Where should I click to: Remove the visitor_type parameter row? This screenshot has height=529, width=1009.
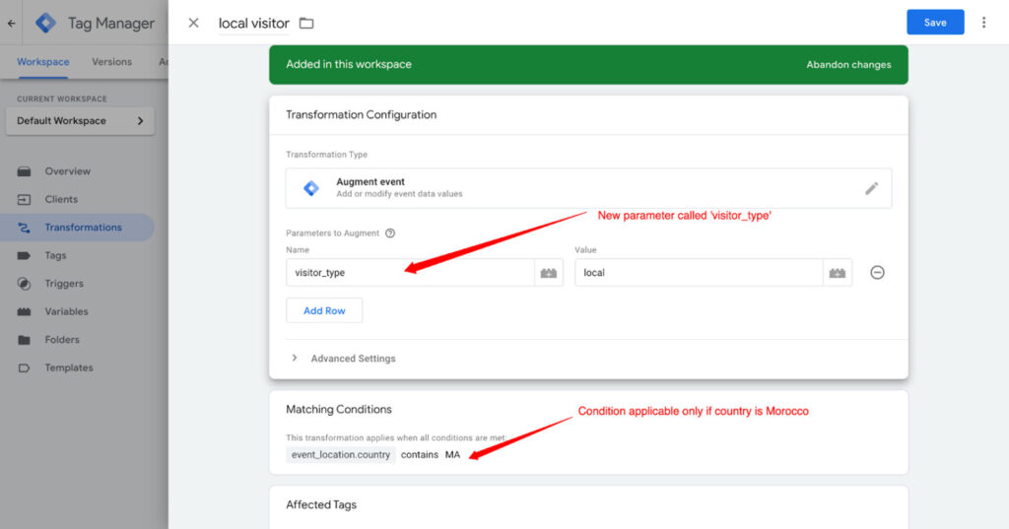877,273
